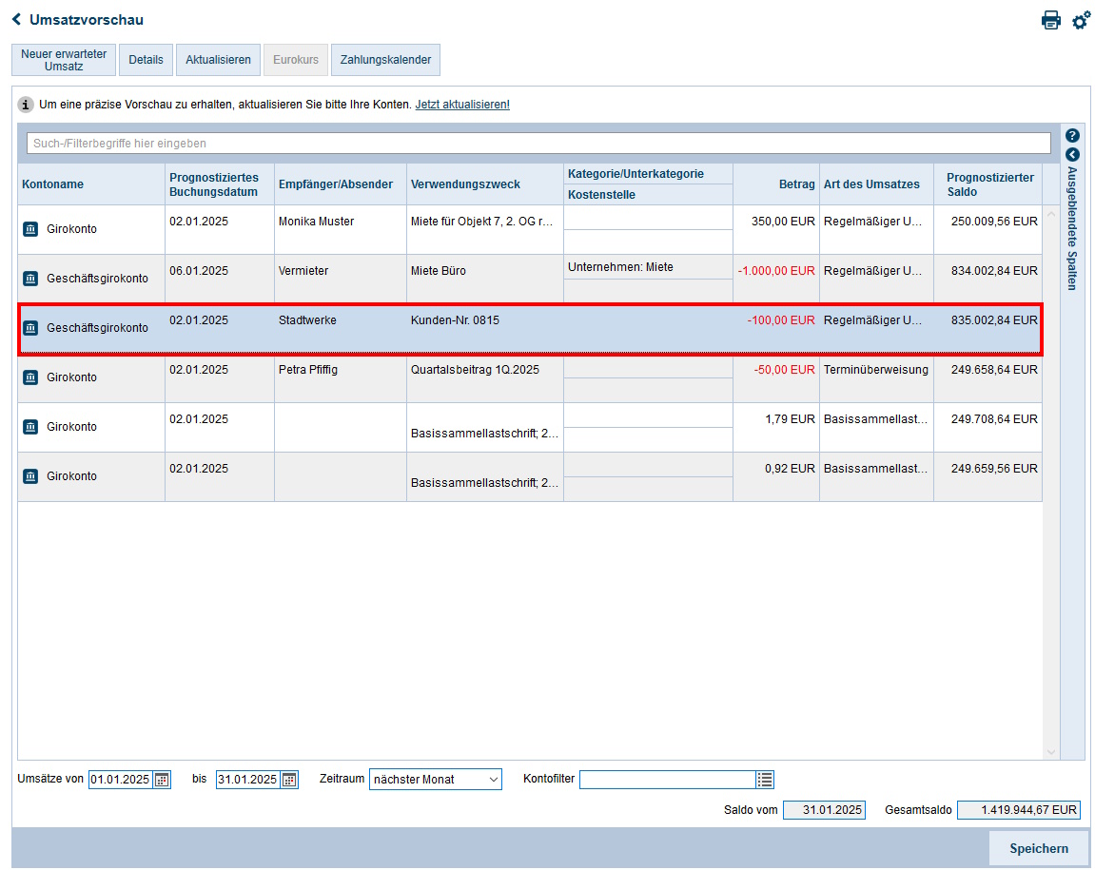Open calendar picker for bis date
1095x870 pixels.
[x=289, y=780]
